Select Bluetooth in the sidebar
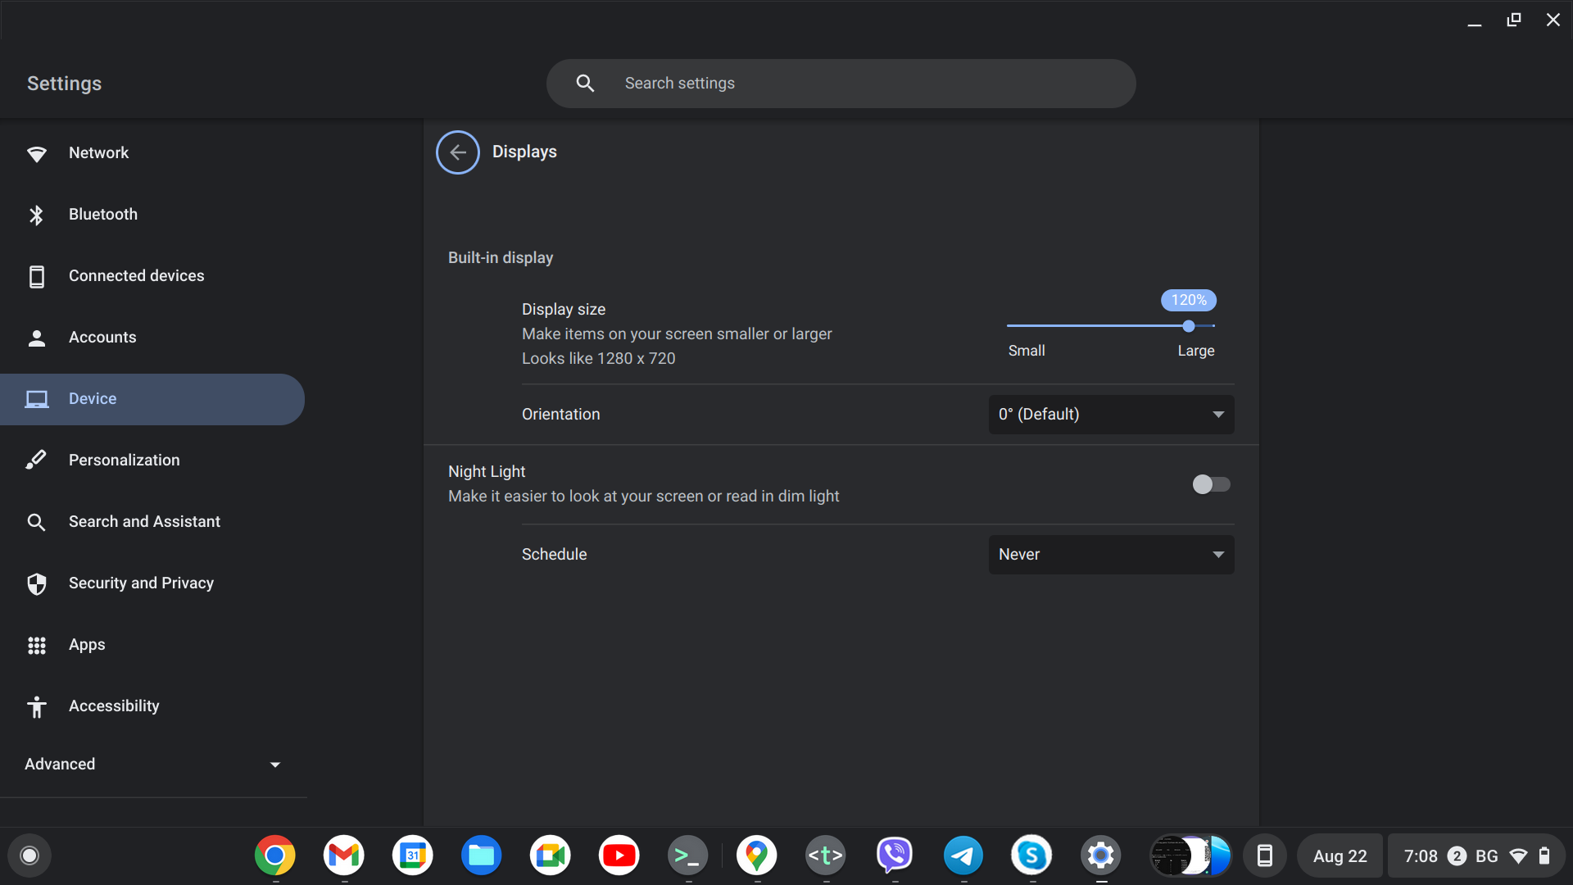1573x885 pixels. tap(102, 214)
